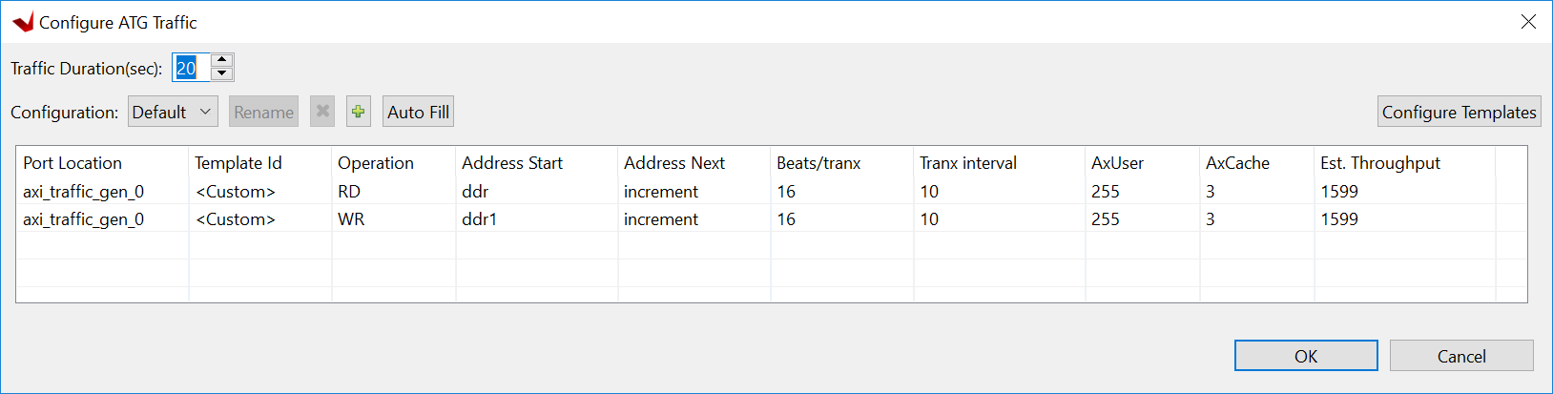The width and height of the screenshot is (1553, 394).
Task: Open the Default configuration dropdown
Action: pos(173,112)
